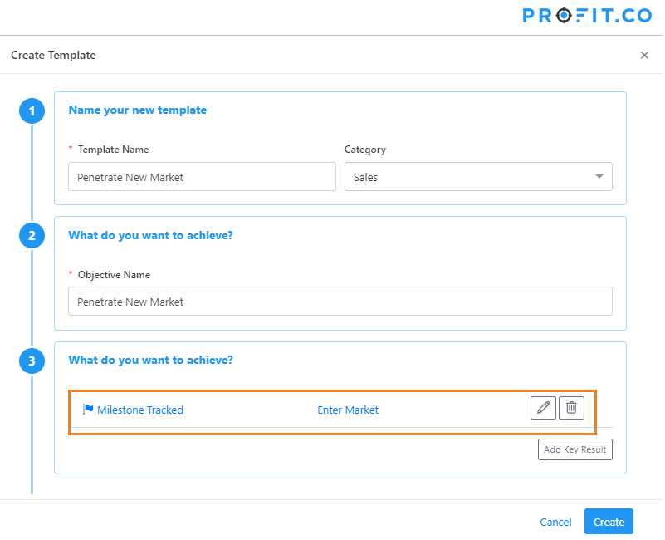The height and width of the screenshot is (540, 665).
Task: Click the step 2 'What do you want to achieve?' heading
Action: point(150,235)
